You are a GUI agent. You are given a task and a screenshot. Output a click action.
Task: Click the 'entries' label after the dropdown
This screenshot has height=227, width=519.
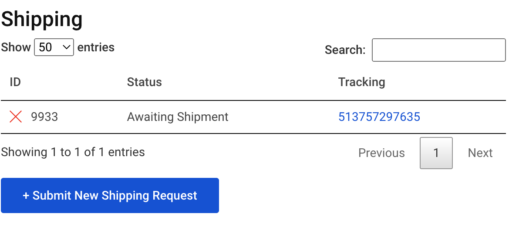click(96, 47)
